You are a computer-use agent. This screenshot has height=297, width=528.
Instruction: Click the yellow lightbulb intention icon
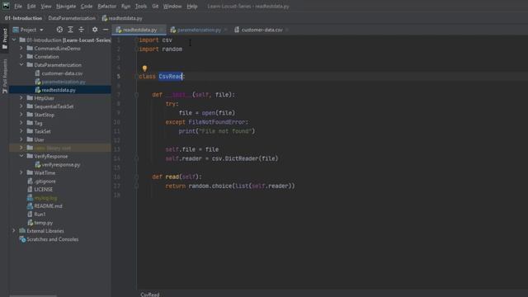pyautogui.click(x=144, y=68)
